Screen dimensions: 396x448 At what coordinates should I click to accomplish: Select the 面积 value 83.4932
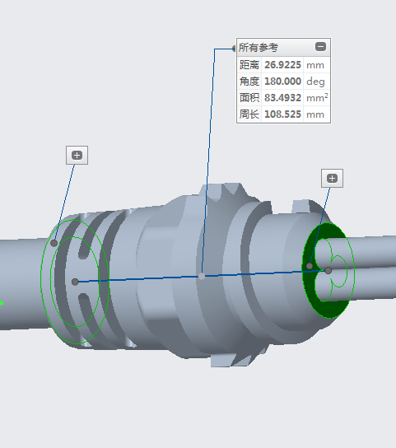(x=282, y=98)
